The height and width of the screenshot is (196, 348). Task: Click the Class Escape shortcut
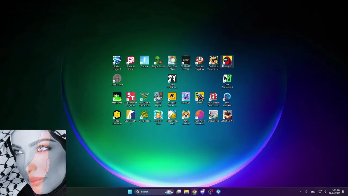coord(117,80)
